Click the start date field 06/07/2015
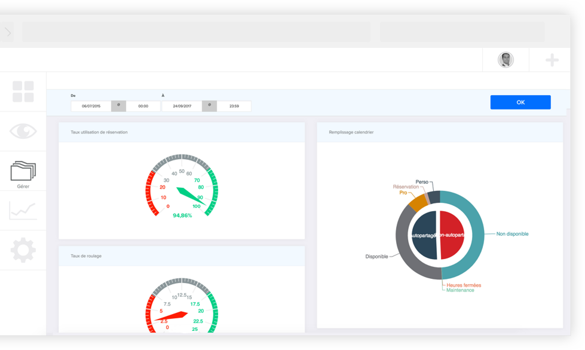 [91, 106]
